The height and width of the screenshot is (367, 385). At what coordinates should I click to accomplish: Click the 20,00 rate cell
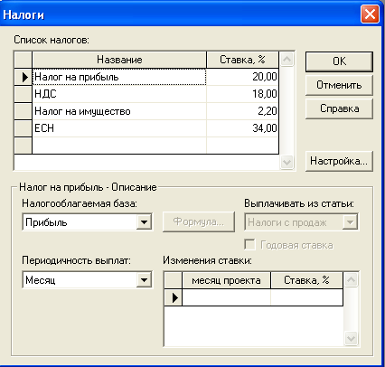tap(242, 77)
